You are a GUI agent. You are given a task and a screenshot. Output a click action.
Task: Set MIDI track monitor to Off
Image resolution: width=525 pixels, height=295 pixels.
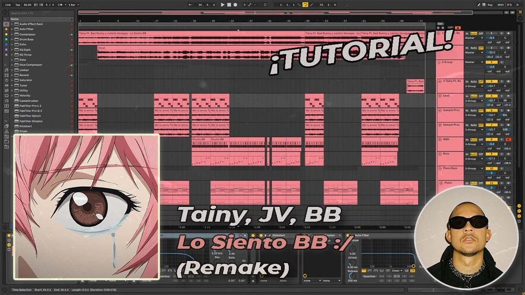click(x=481, y=139)
